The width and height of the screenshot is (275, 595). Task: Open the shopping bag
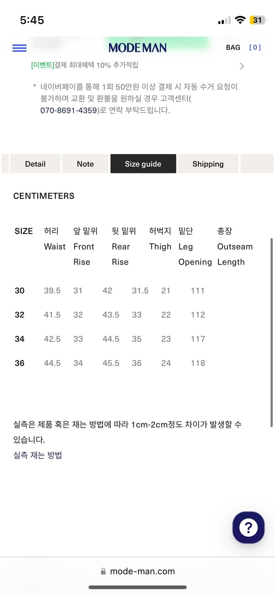coord(242,47)
